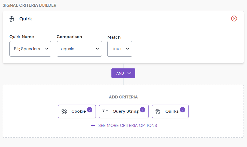Add a Query String criteria
This screenshot has width=247, height=147.
click(124, 111)
